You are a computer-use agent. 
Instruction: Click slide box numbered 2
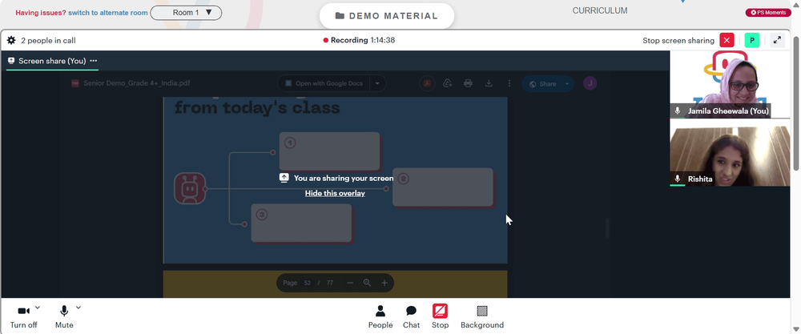coord(443,187)
